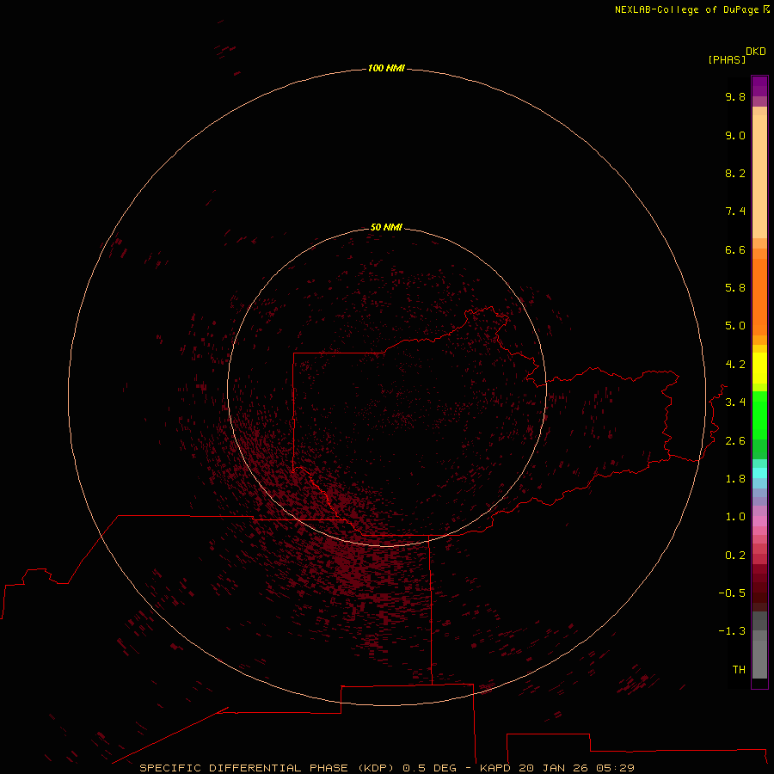
Task: Click the cyan swatch in color bar
Action: pos(759,473)
